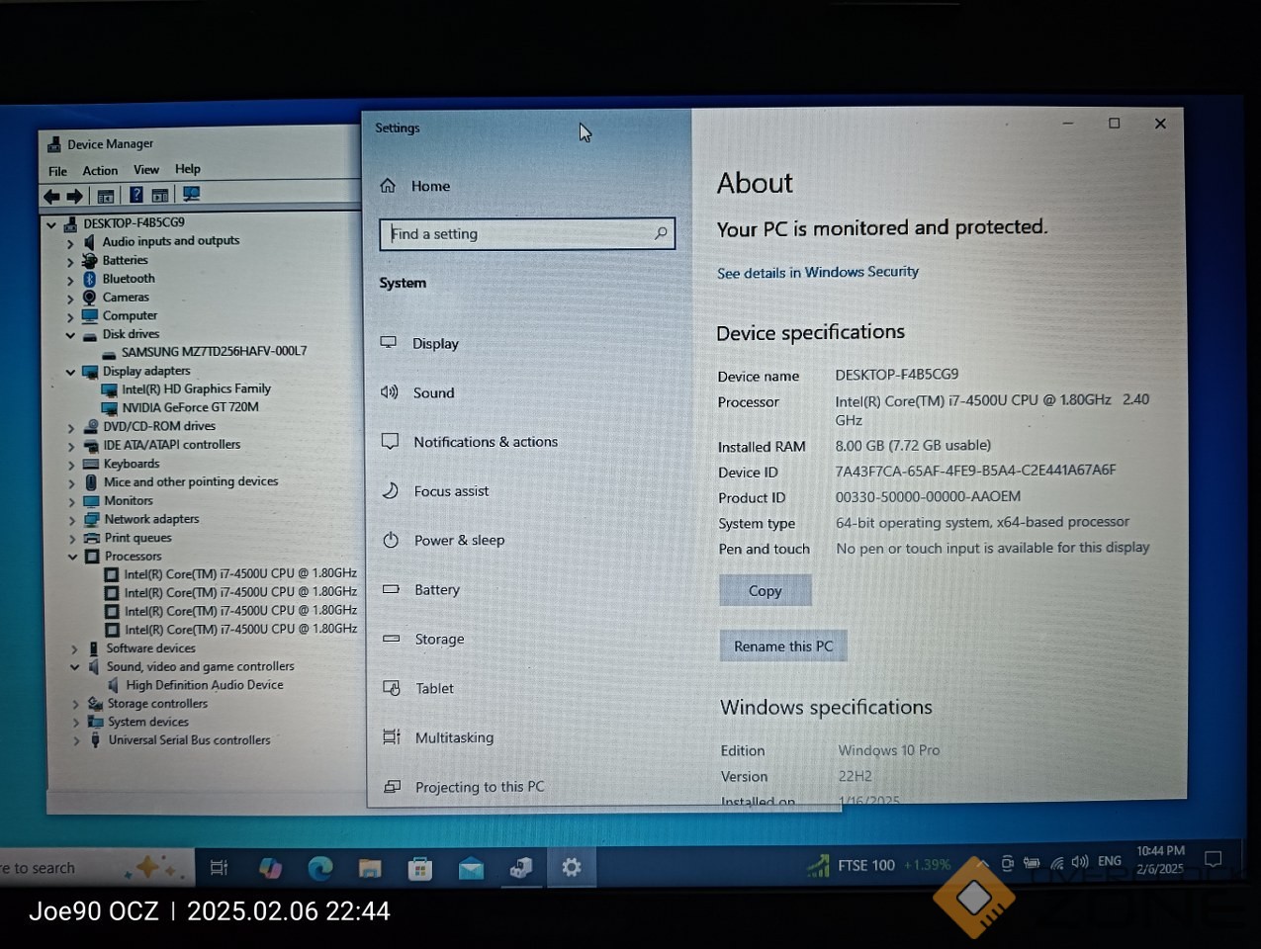Open the Help menu in Device Manager
Viewport: 1261px width, 949px height.
click(x=188, y=169)
